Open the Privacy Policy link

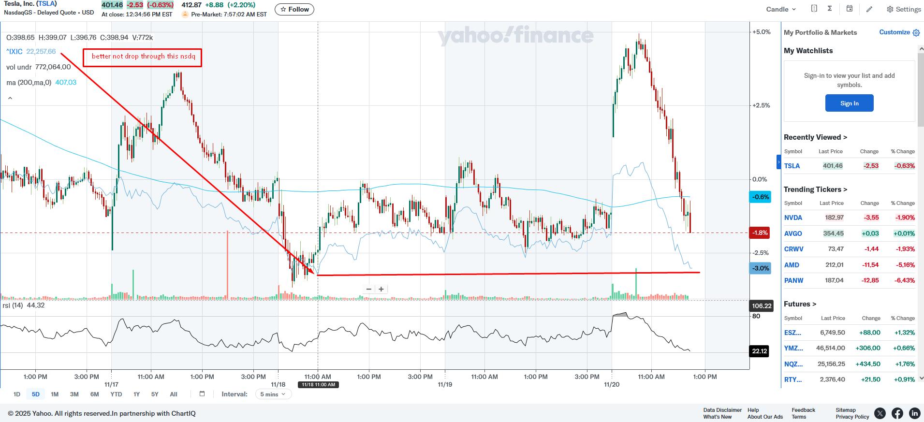(852, 417)
